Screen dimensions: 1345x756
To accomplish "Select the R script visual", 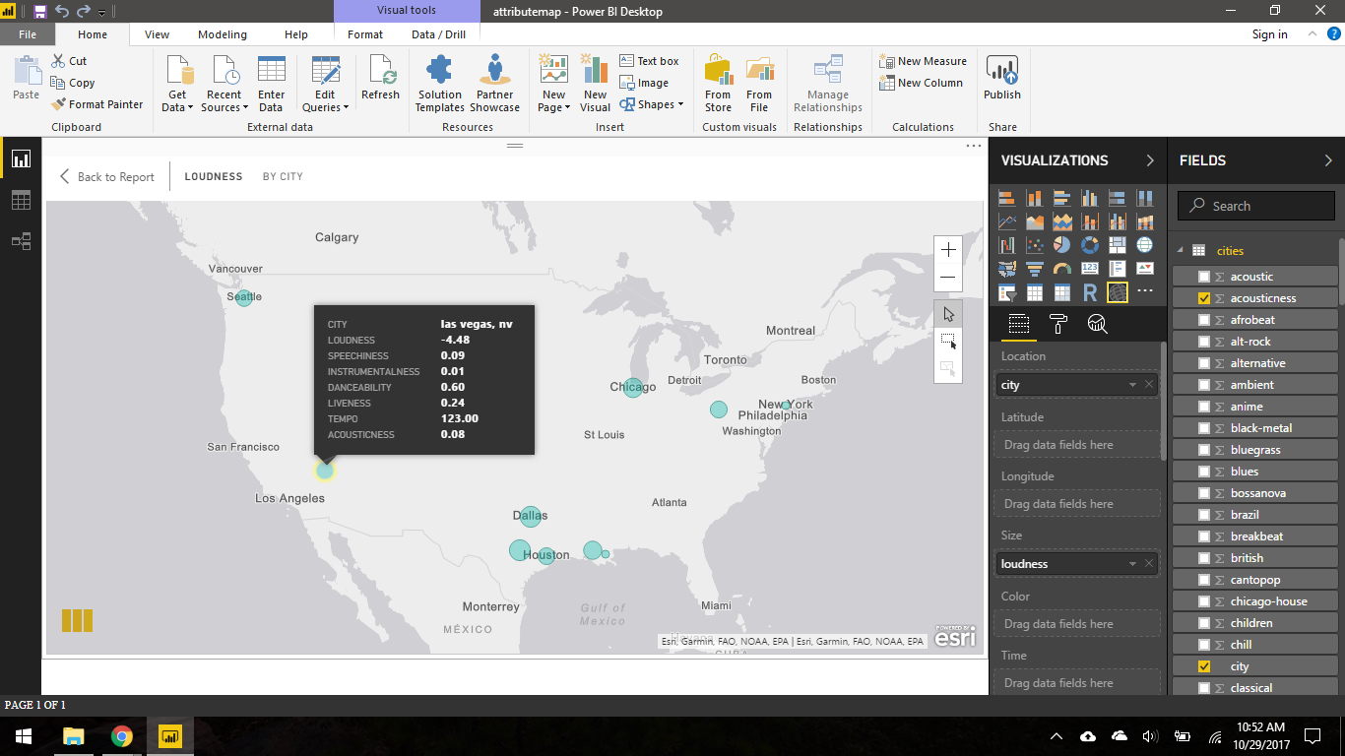I will 1090,292.
